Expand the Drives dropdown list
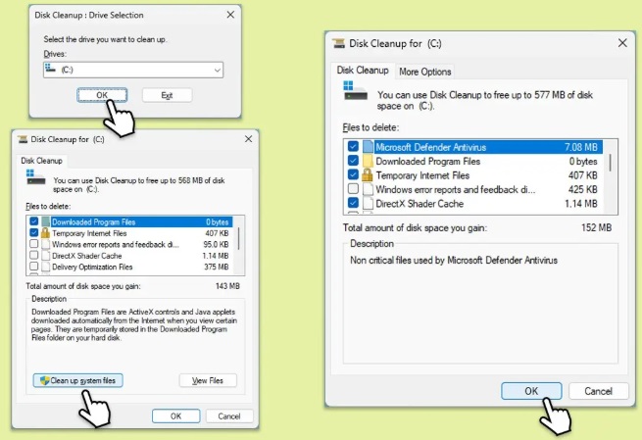The height and width of the screenshot is (440, 642). [216, 71]
